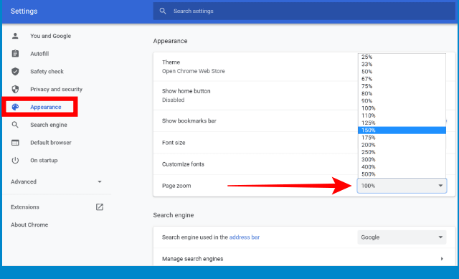This screenshot has width=459, height=279.
Task: Open Safety check in the sidebar
Action: coord(47,72)
